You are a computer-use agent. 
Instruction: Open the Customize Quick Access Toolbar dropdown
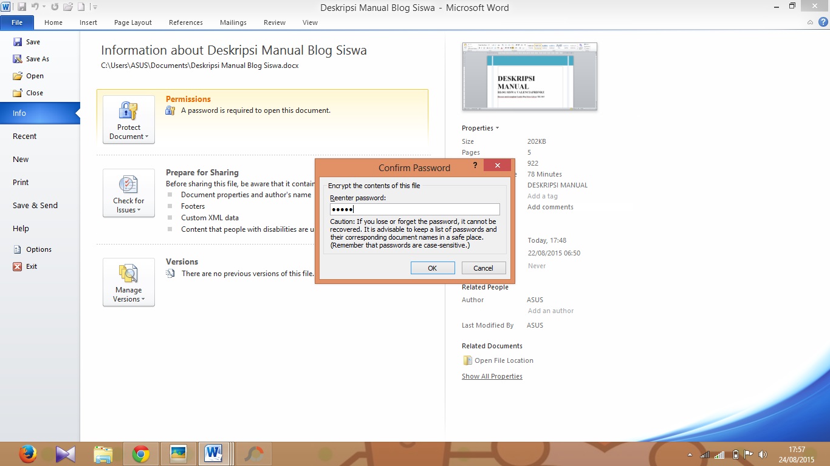(x=94, y=7)
